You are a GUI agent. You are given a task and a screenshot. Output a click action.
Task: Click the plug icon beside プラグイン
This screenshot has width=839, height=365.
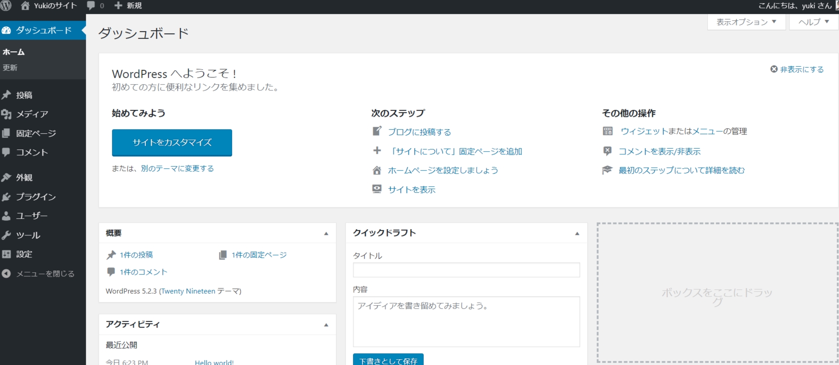pos(6,197)
